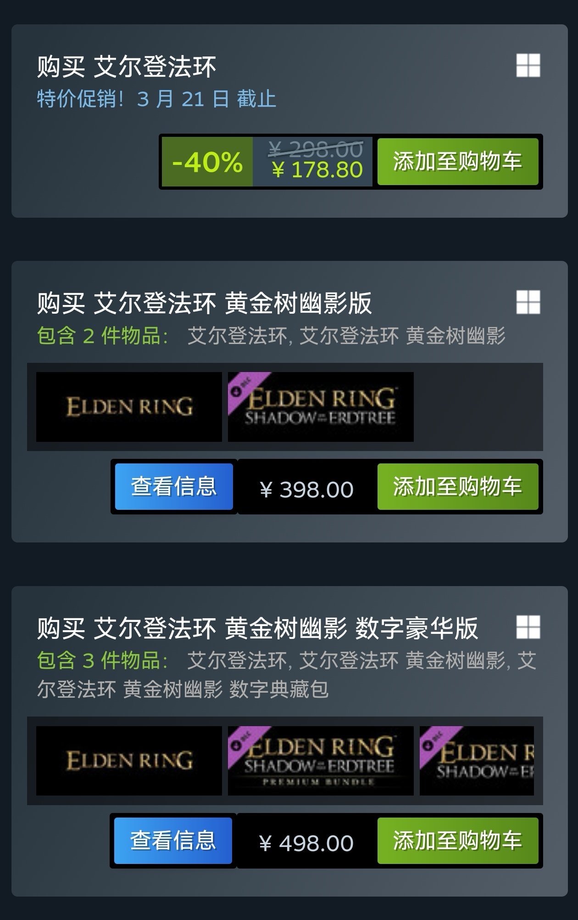Image resolution: width=578 pixels, height=920 pixels.
Task: Add base 艾尔登法环 at ¥178.80 to cart
Action: (x=457, y=162)
